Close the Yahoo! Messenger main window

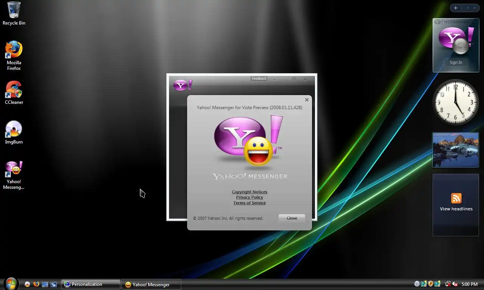[x=305, y=79]
